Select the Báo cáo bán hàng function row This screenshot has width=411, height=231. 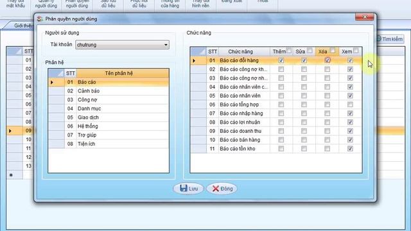click(x=276, y=140)
